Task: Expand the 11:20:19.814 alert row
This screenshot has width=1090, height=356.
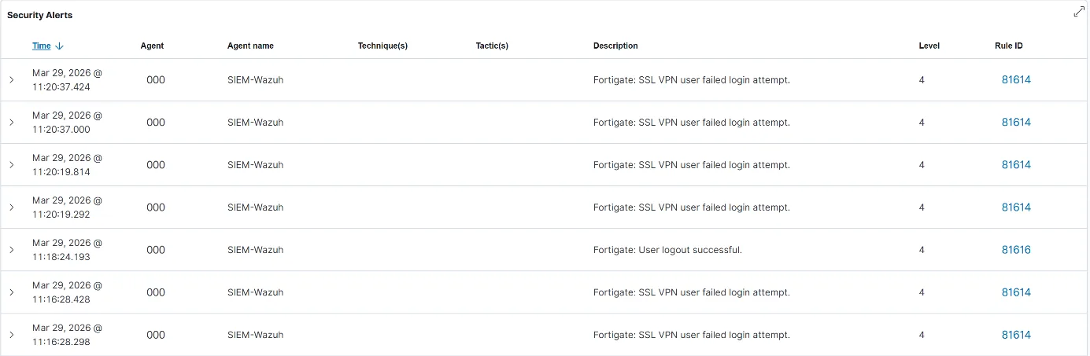Action: pos(12,164)
